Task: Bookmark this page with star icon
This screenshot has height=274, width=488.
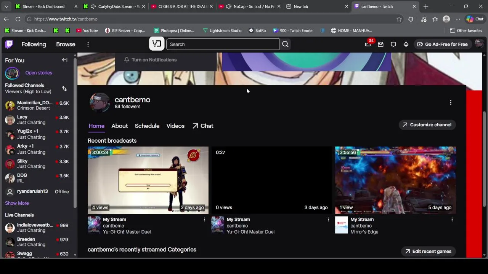Action: (399, 19)
